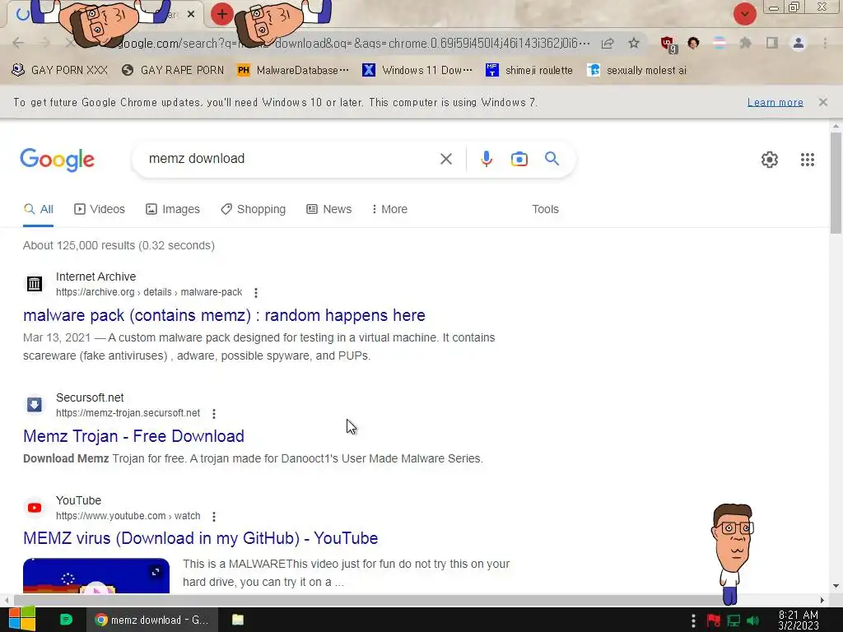Click the archive.org details malware-pack URL

pos(149,292)
